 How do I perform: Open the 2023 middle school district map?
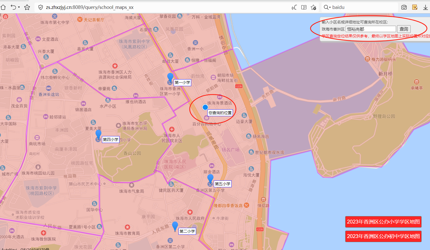(x=383, y=236)
